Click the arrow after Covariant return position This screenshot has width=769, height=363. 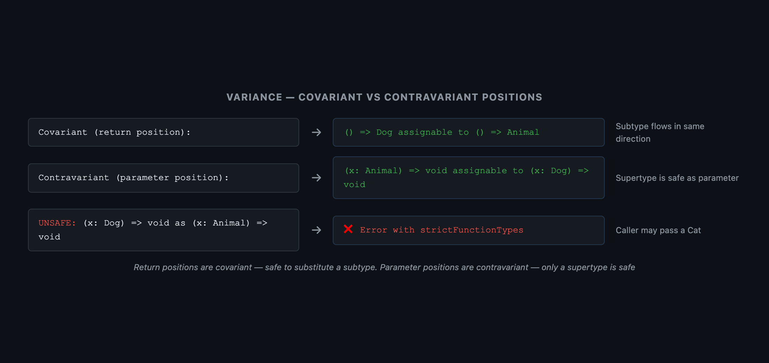pos(316,132)
